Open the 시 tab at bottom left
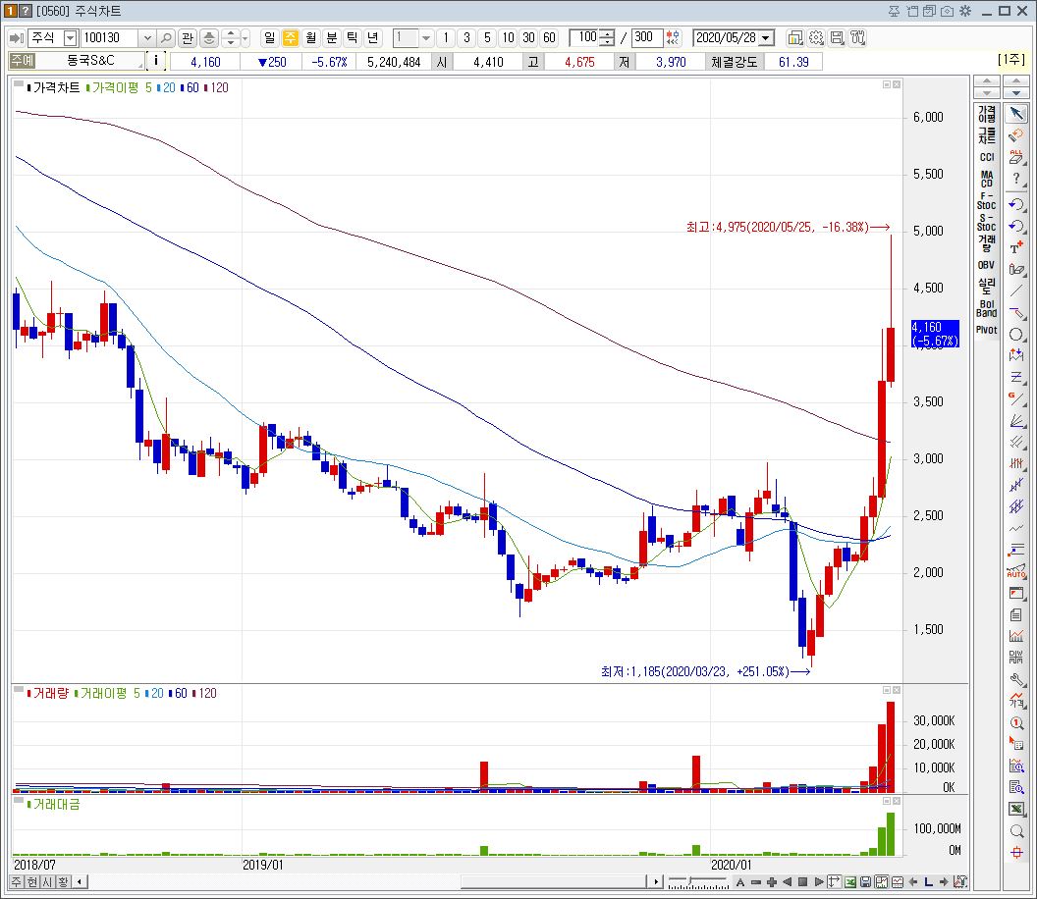The width and height of the screenshot is (1037, 899). coord(47,881)
